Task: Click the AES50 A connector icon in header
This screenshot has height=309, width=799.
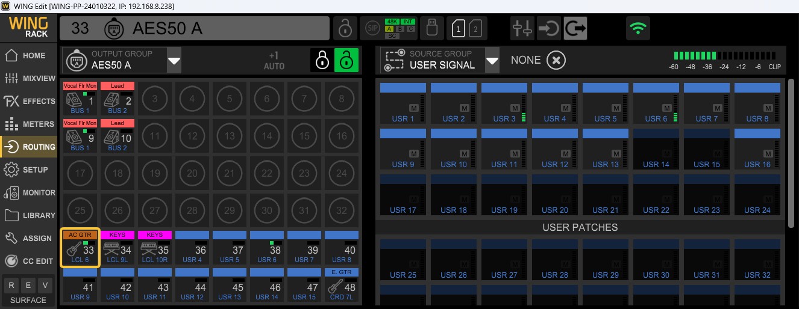Action: [x=113, y=28]
